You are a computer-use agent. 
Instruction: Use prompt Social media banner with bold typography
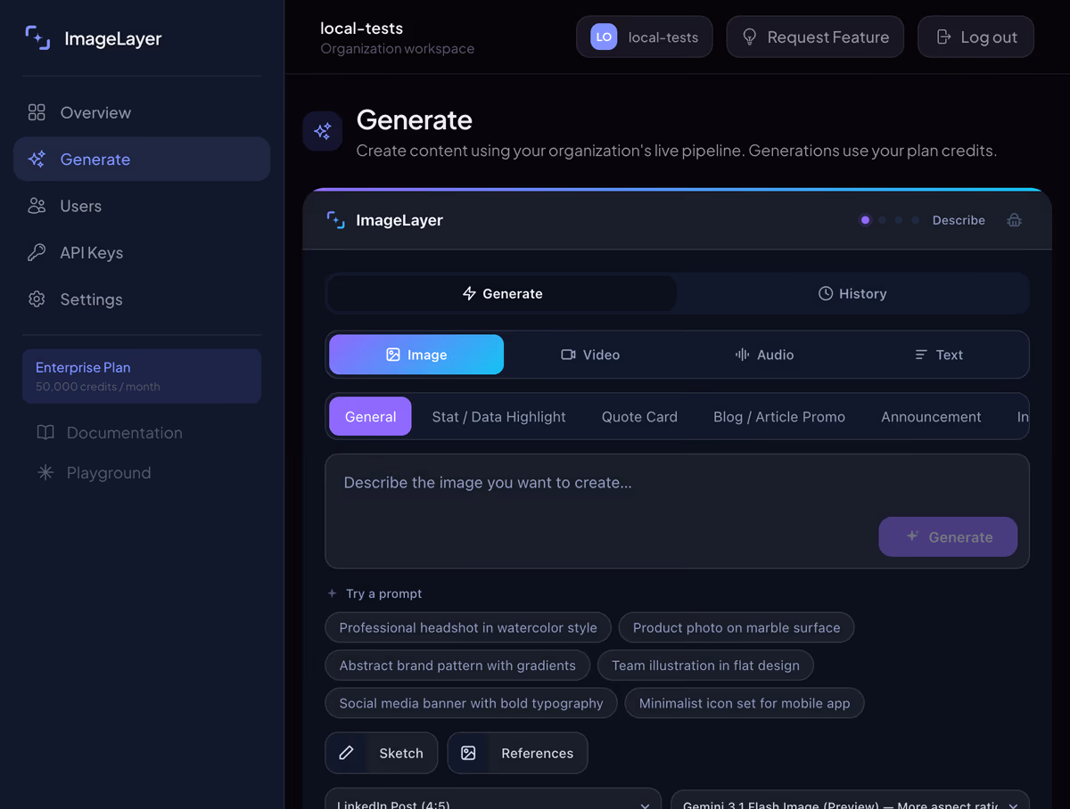pos(471,703)
